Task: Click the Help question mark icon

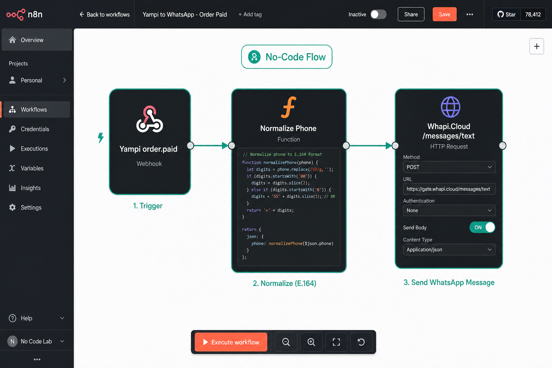Action: point(13,318)
